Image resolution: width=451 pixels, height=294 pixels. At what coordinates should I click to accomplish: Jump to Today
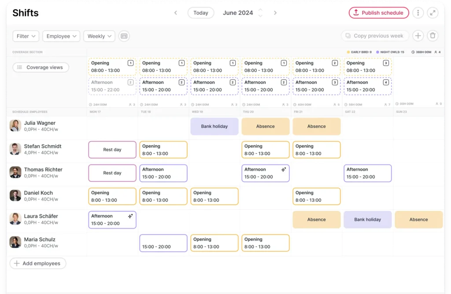tap(201, 13)
